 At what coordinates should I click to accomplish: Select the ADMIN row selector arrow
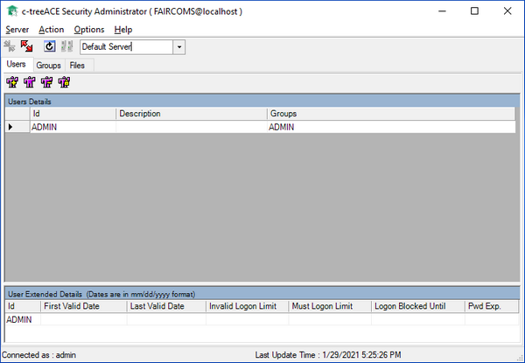(17, 127)
